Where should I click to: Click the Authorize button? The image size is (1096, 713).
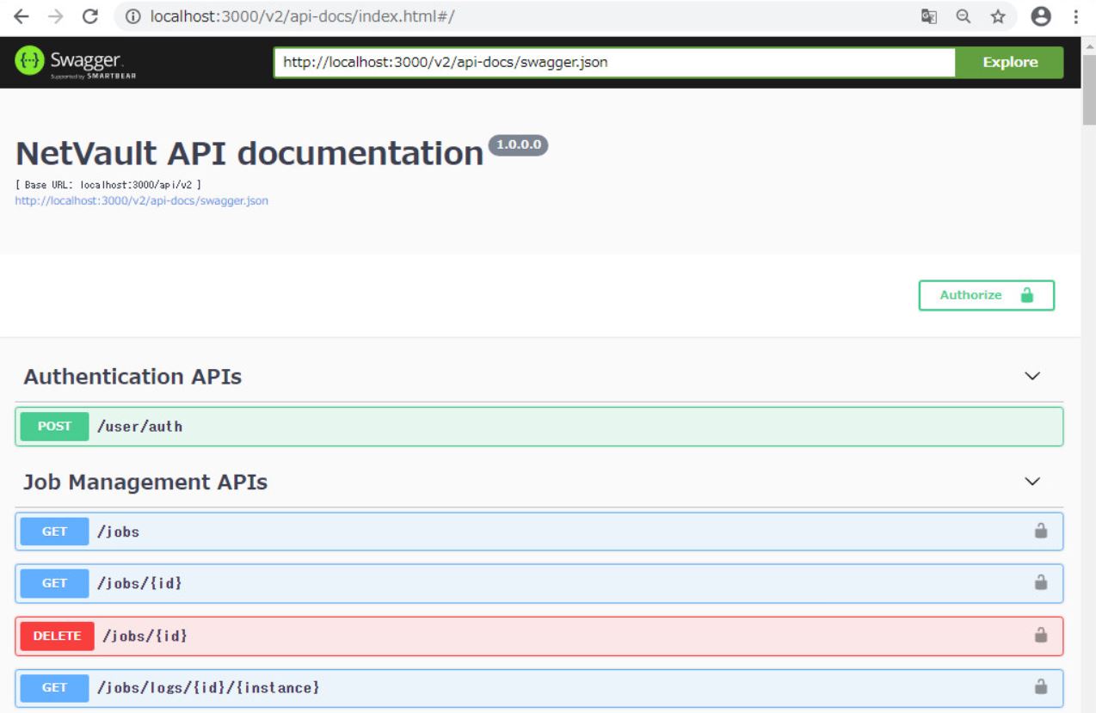986,295
